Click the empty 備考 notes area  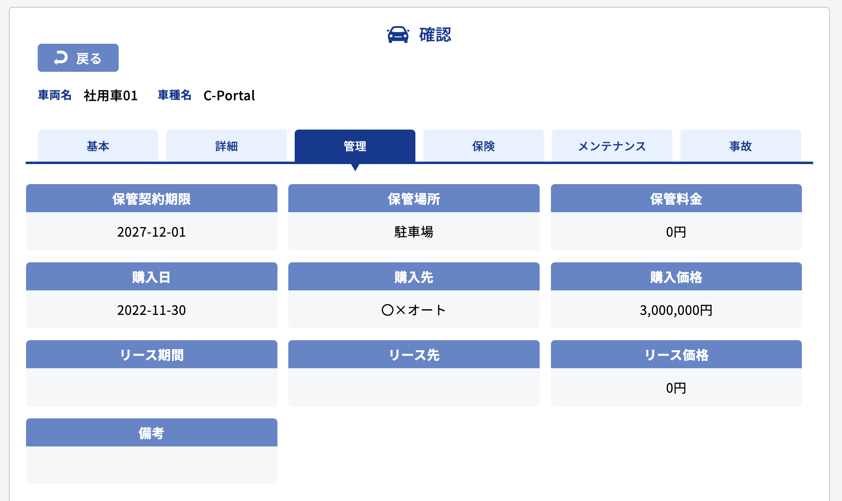pos(152,465)
